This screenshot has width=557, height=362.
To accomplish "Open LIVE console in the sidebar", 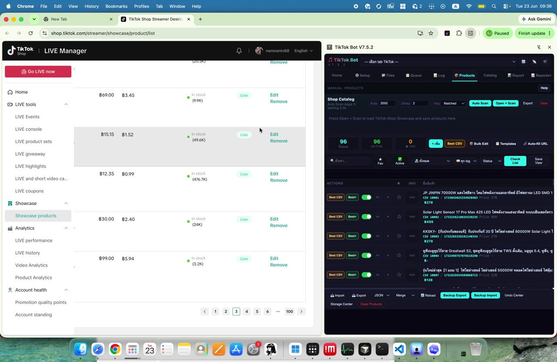I will (29, 129).
